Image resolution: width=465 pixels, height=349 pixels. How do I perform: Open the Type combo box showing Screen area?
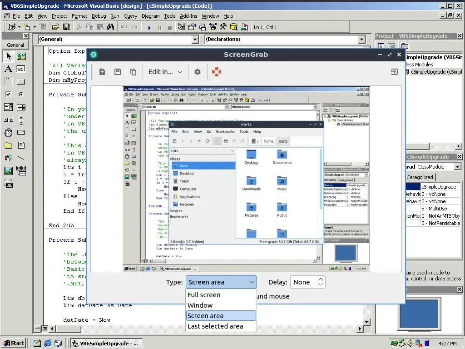tap(221, 282)
